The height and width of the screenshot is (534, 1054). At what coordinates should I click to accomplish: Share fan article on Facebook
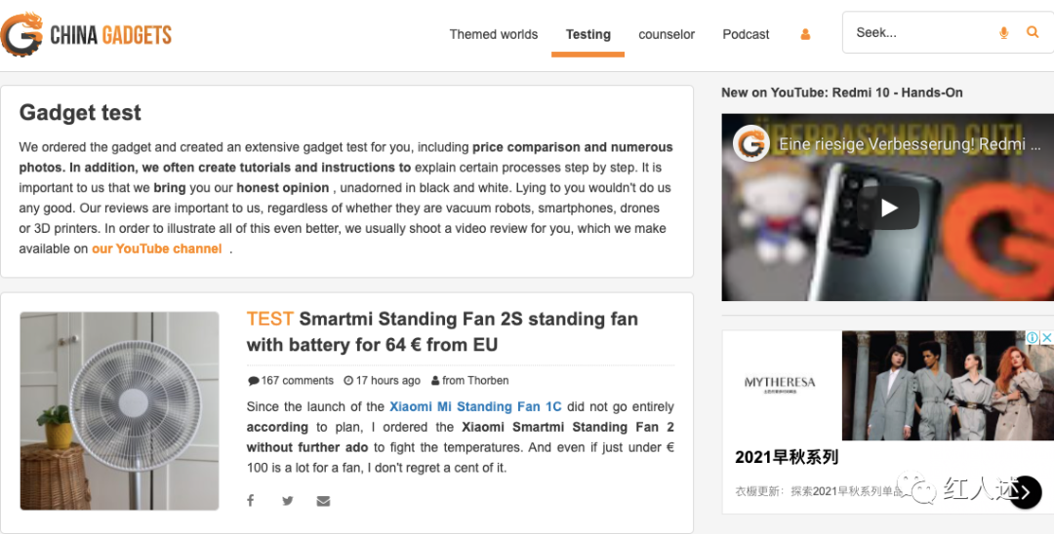[x=251, y=501]
